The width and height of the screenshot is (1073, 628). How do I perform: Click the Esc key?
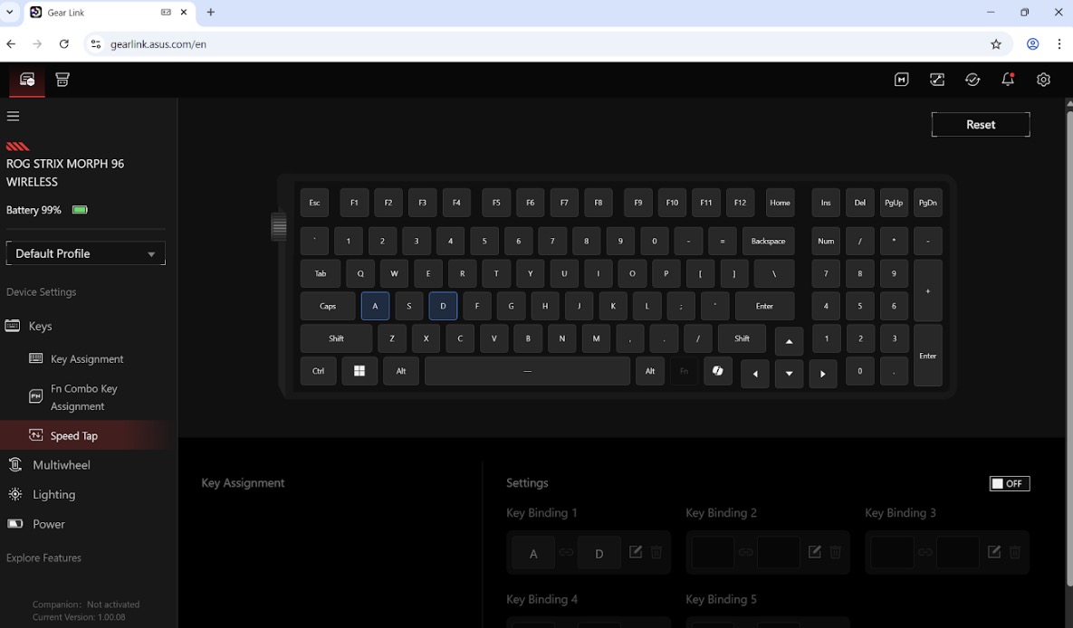[314, 203]
